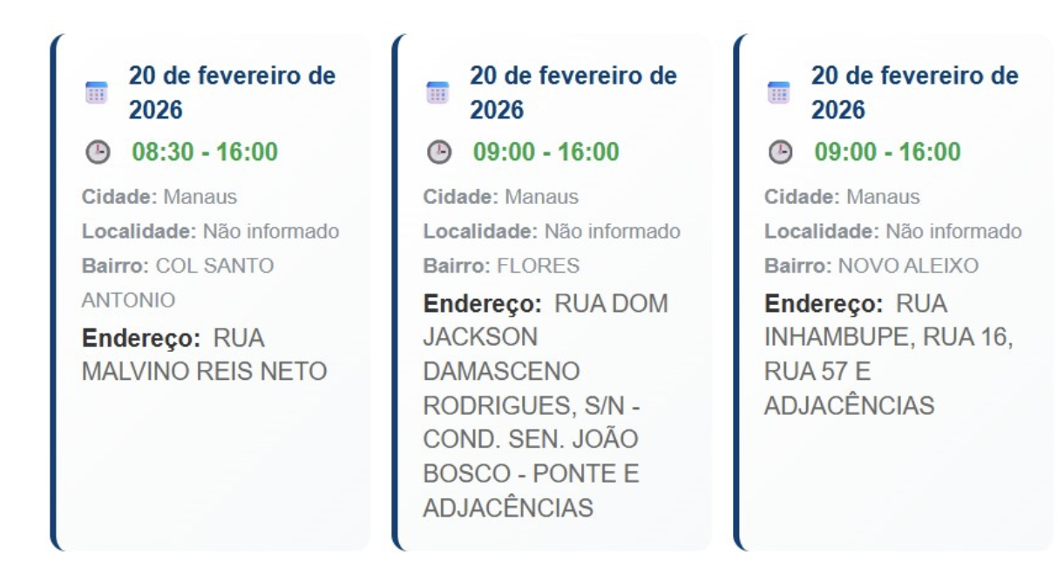Click the calendar icon in the COL SANTO ANTONIO card
1058x568 pixels.
[96, 92]
